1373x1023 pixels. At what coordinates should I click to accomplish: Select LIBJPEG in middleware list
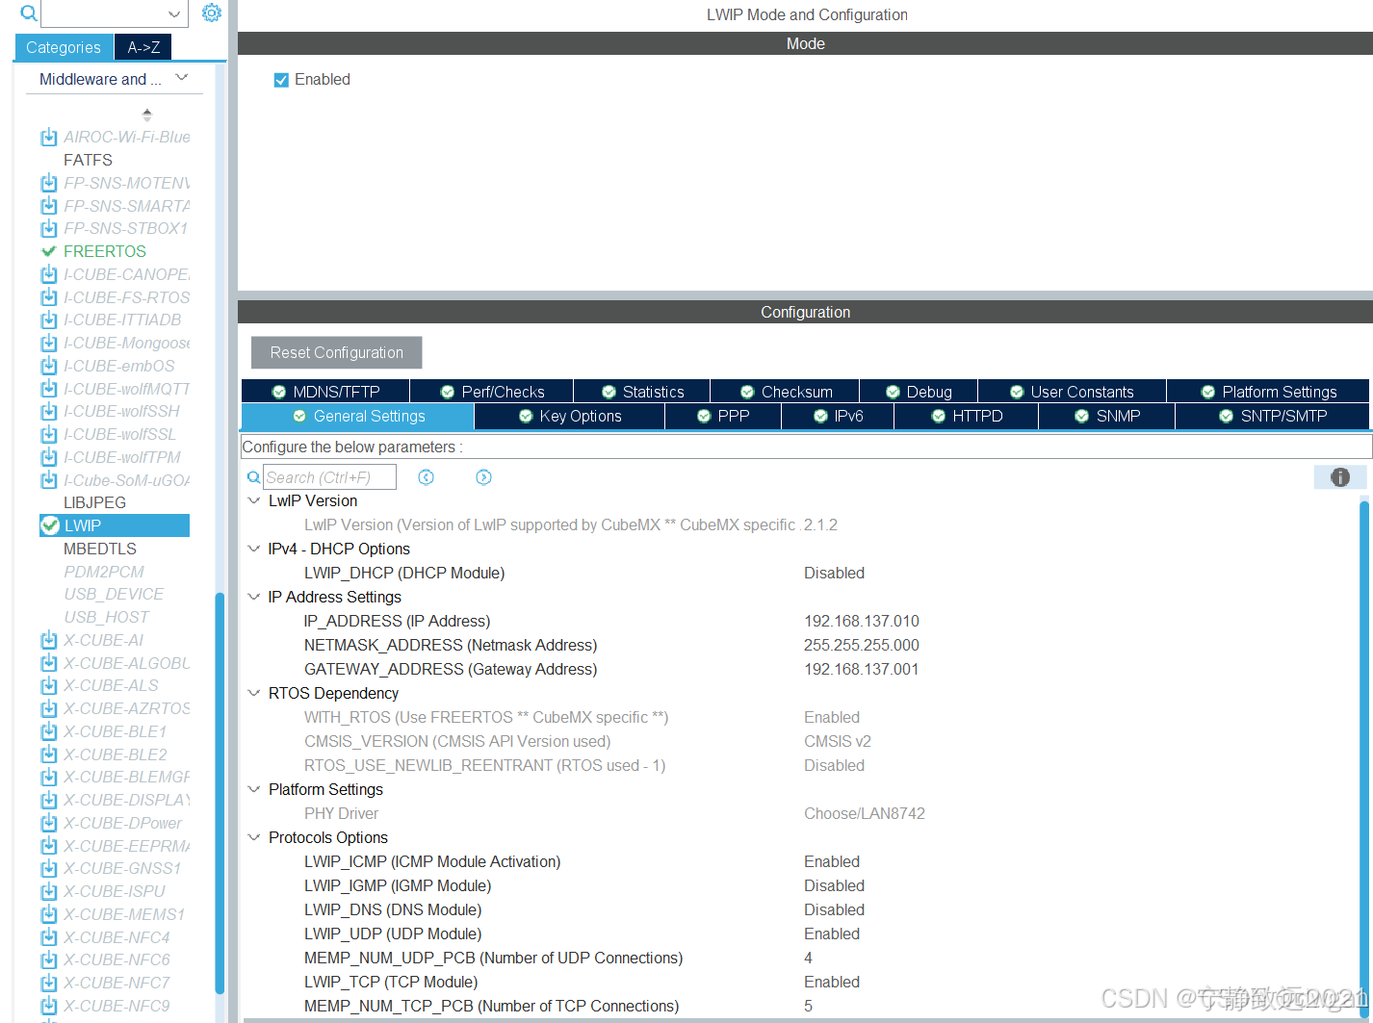[94, 502]
